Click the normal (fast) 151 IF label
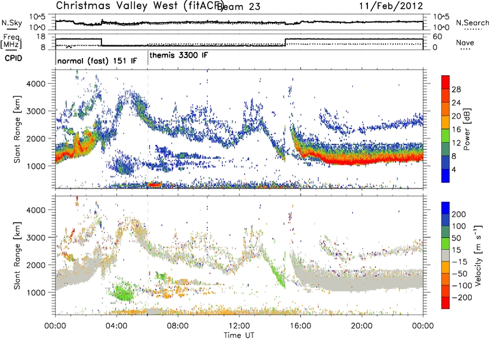 click(97, 61)
